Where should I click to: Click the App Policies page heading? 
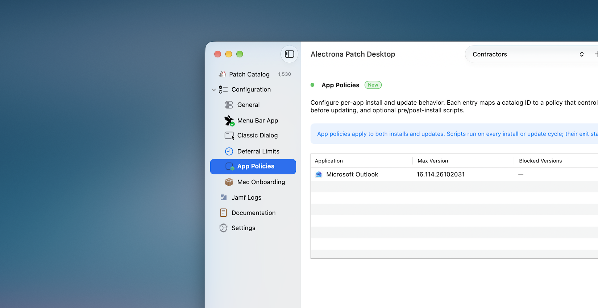pos(340,85)
